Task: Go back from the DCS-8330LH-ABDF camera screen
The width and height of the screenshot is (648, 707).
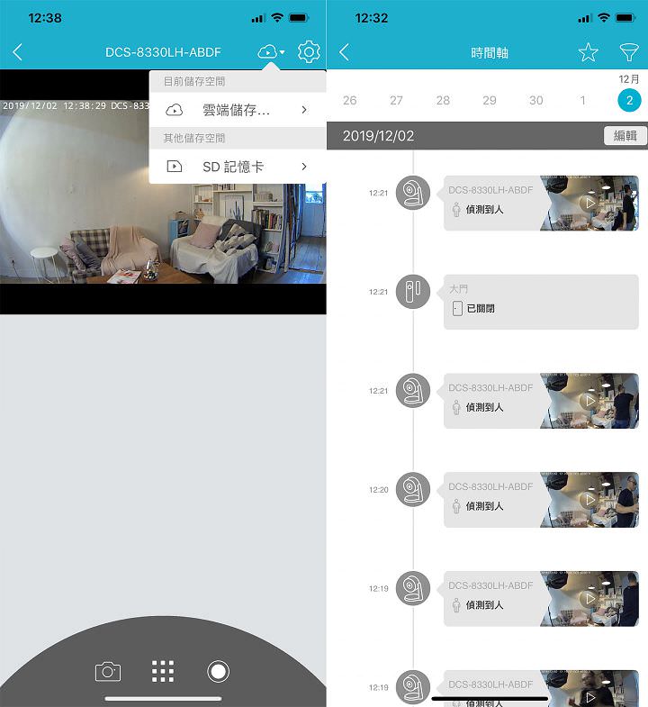Action: (18, 52)
